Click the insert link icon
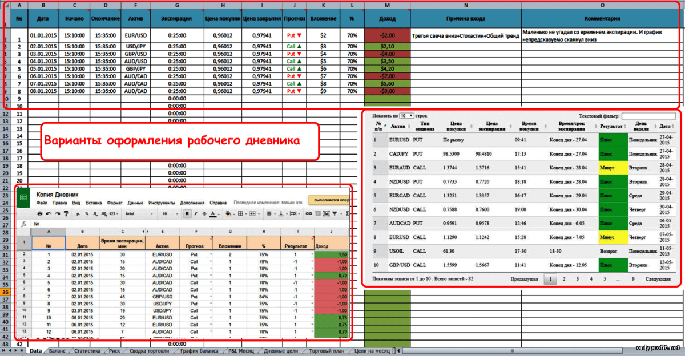The image size is (685, 356). [309, 213]
